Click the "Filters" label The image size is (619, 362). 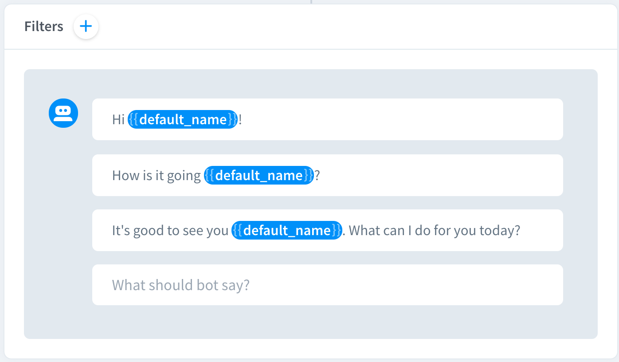pyautogui.click(x=44, y=27)
